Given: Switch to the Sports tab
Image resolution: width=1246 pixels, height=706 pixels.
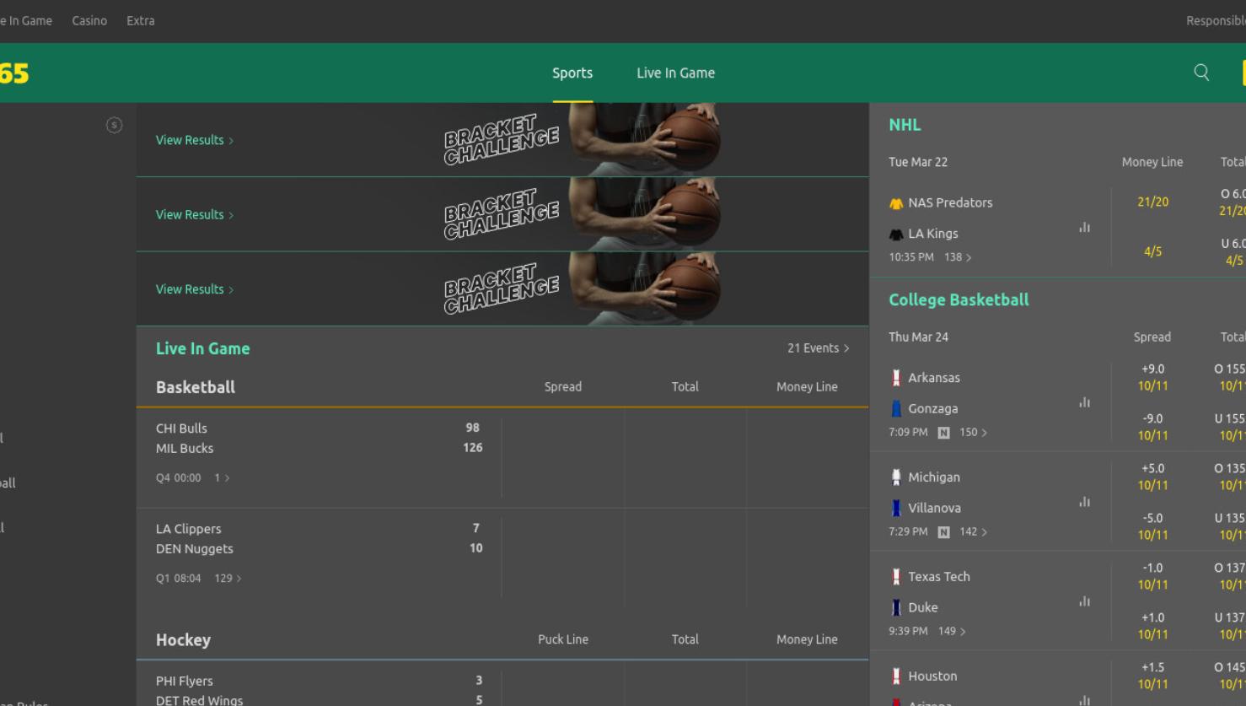Looking at the screenshot, I should 572,73.
